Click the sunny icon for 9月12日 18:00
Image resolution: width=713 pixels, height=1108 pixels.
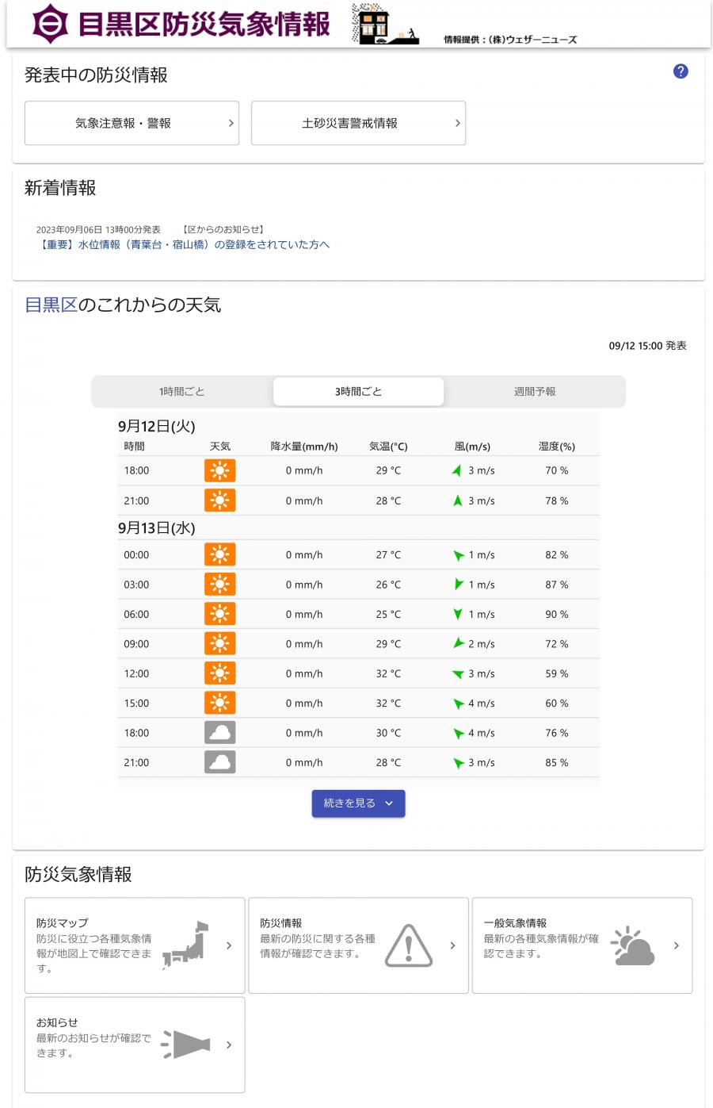(x=220, y=471)
